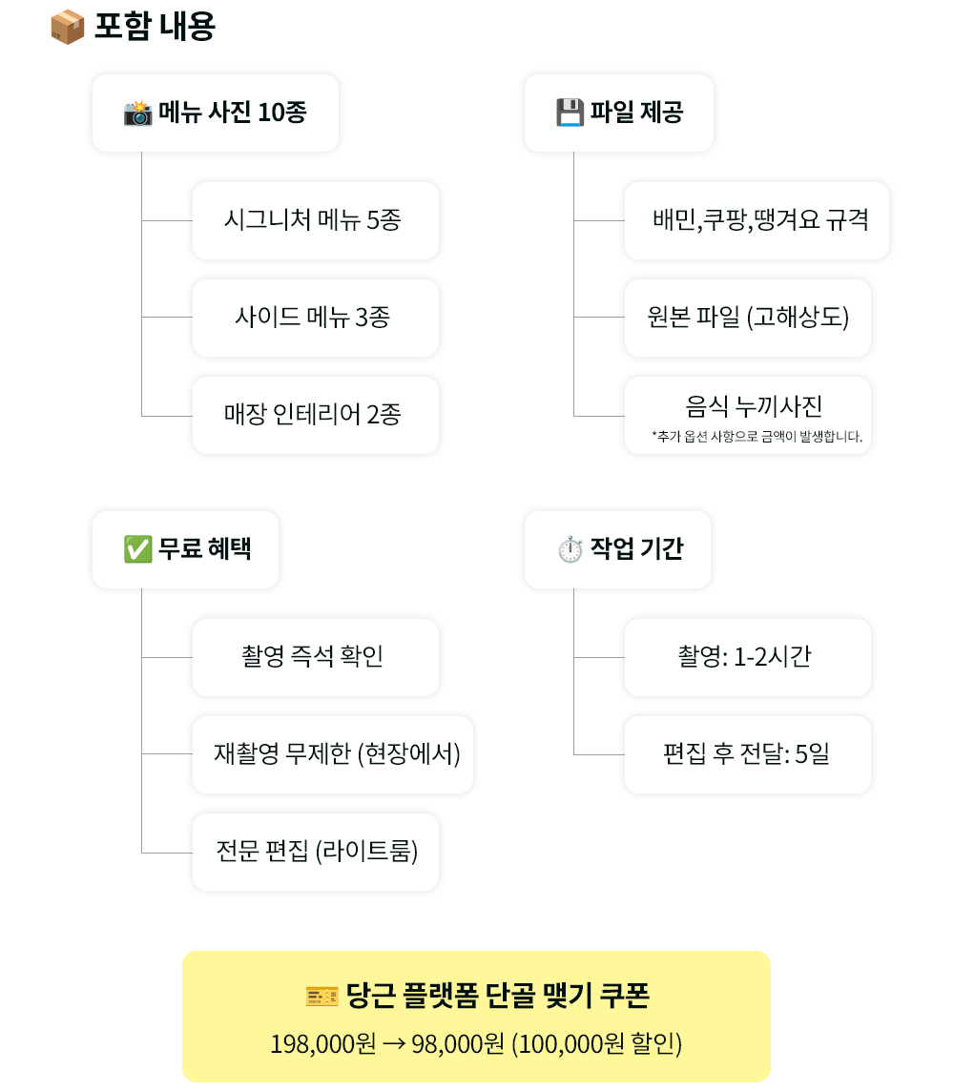Viewport: 954px width, 1091px height.
Task: Click the floppy disk icon in 파일 제공
Action: click(570, 113)
